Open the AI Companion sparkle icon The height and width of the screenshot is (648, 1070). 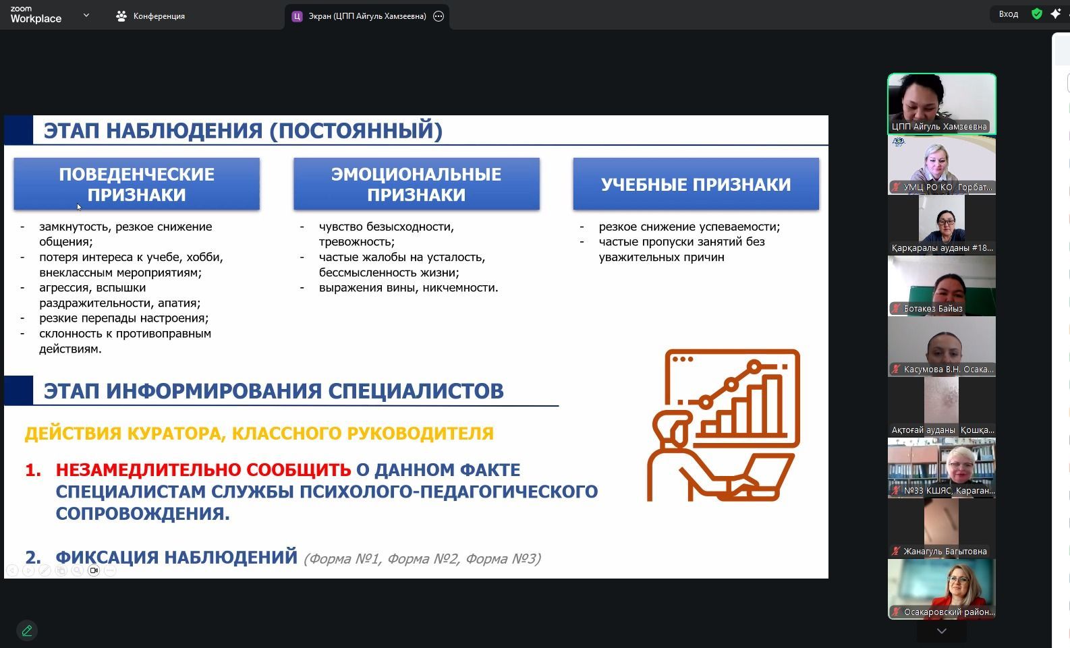[1056, 14]
